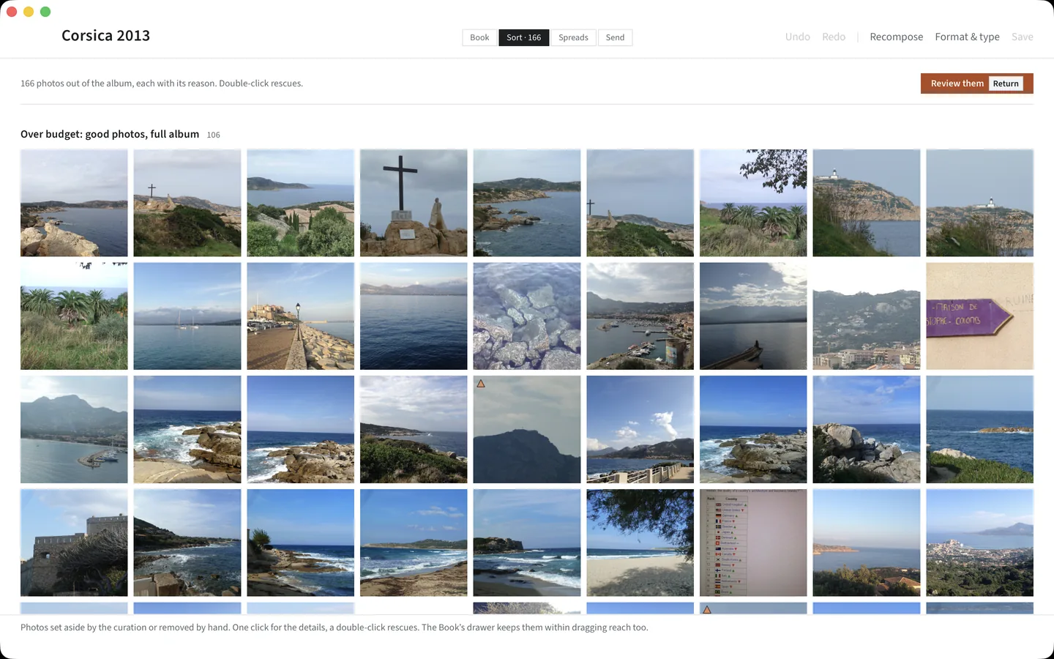Open the Spreads tab

tap(573, 37)
